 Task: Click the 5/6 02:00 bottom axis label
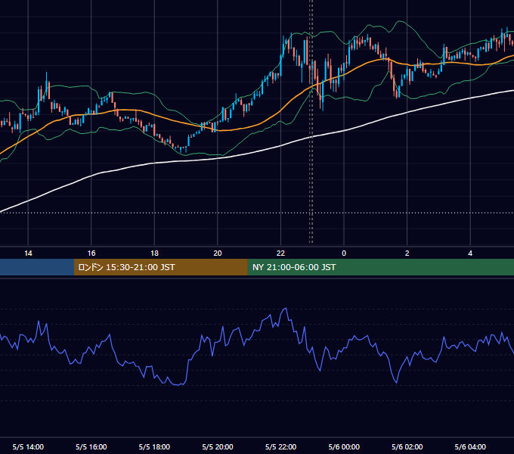[x=407, y=446]
